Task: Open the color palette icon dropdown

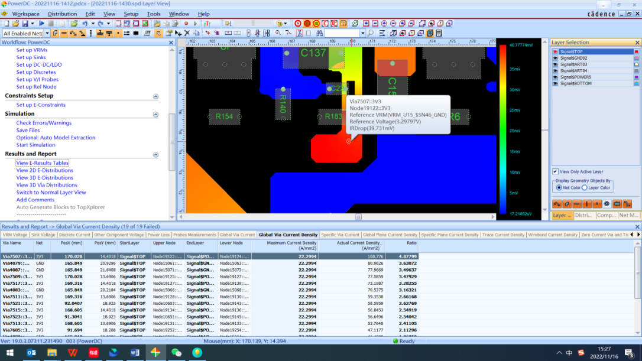Action: [x=286, y=23]
